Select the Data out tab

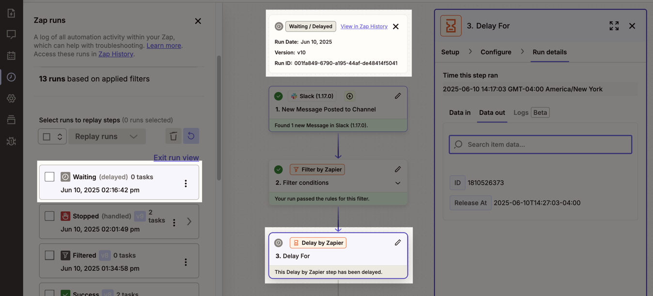[492, 112]
